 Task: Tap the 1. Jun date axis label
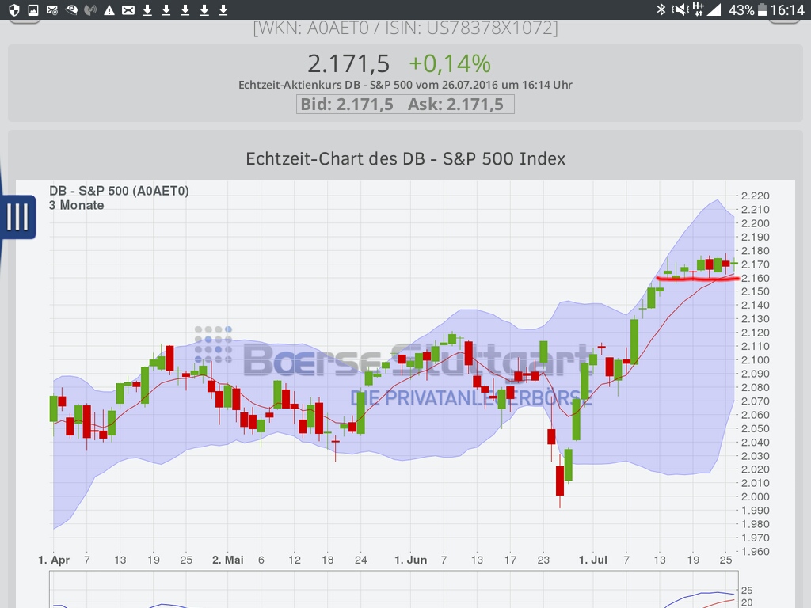click(411, 560)
